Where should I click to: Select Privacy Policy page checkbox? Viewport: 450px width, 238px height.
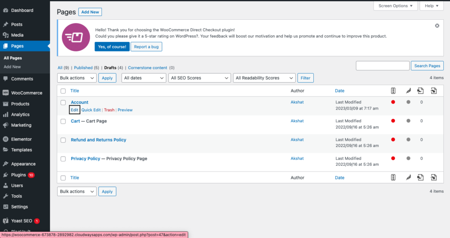pos(63,159)
